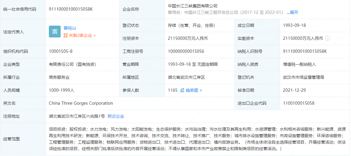Open 关联2家企业 related companies link
Viewport: 351px width, 156px height.
tap(82, 35)
